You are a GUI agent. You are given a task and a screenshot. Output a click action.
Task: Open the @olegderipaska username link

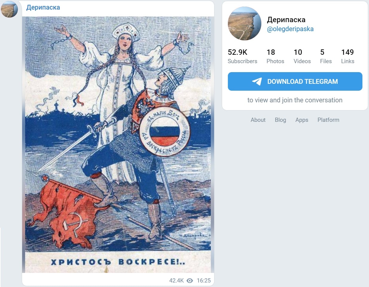click(290, 29)
